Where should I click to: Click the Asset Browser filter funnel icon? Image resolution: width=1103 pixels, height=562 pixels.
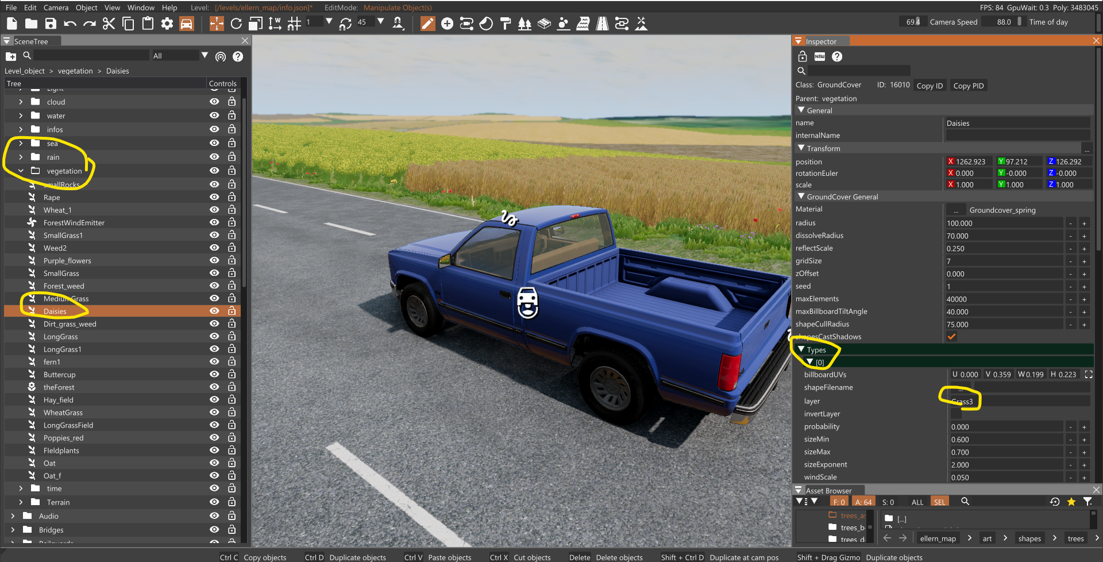1087,502
